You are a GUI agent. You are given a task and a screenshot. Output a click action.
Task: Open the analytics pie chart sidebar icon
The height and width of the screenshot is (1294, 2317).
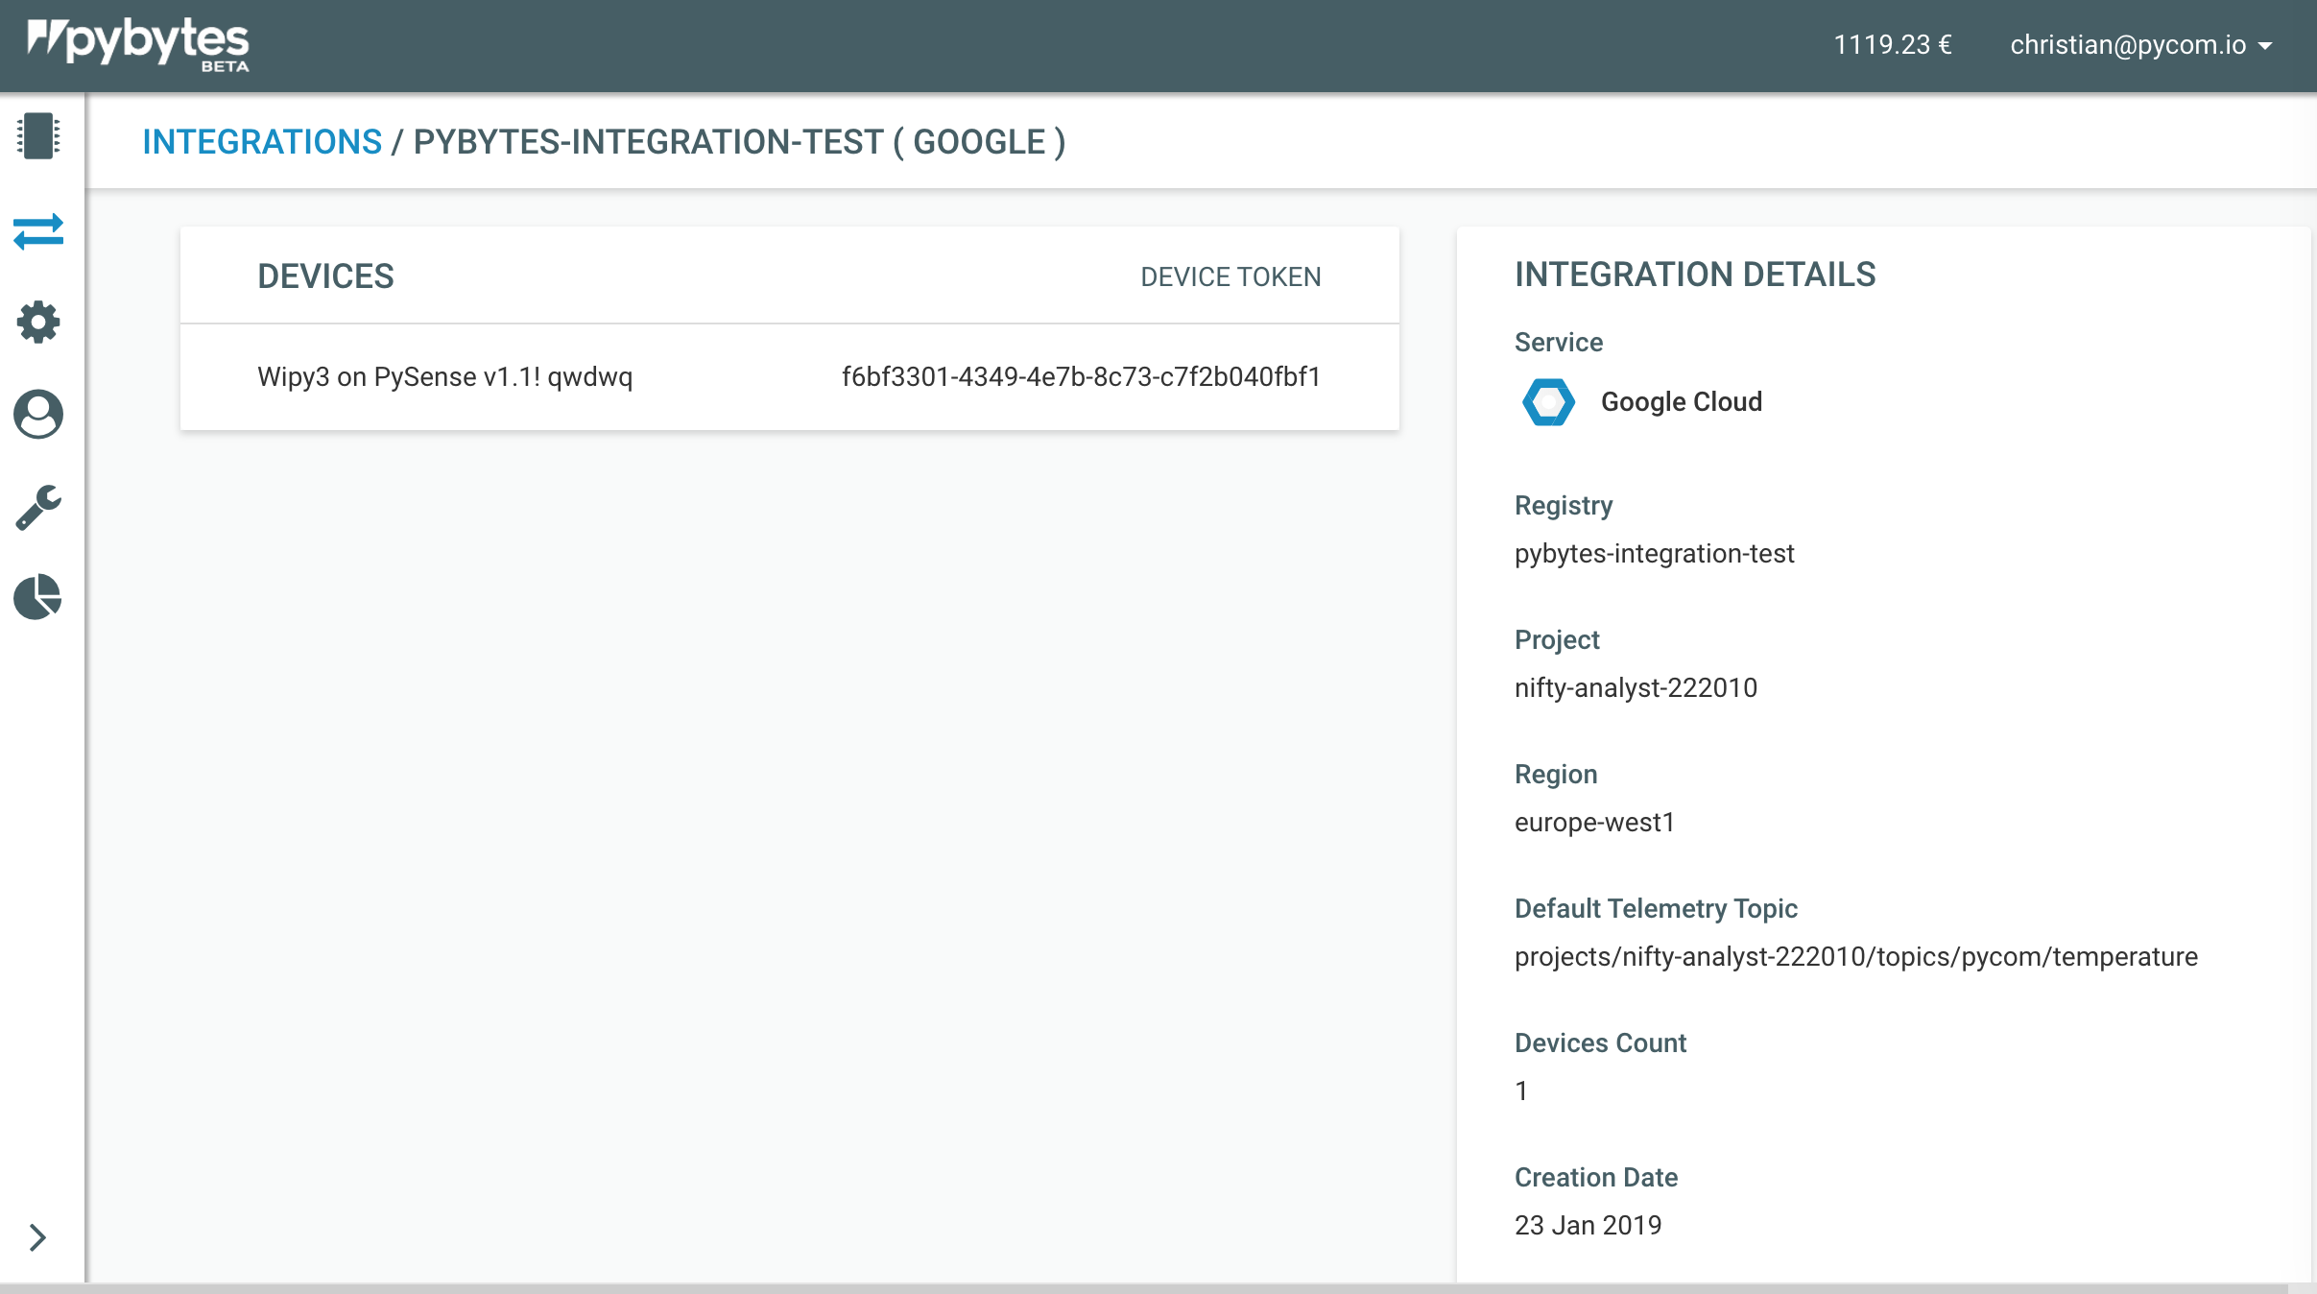37,597
